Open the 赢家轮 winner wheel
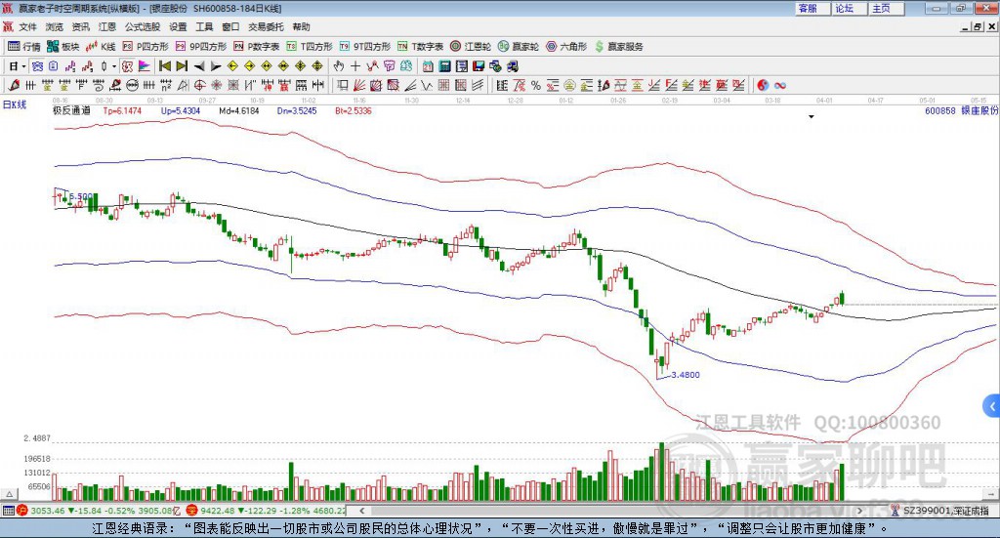This screenshot has width=1000, height=538. tap(519, 47)
